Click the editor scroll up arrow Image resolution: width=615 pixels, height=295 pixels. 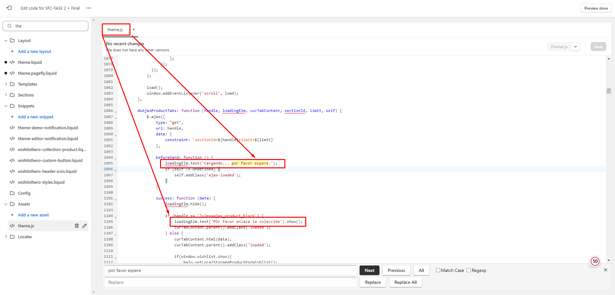(x=609, y=59)
